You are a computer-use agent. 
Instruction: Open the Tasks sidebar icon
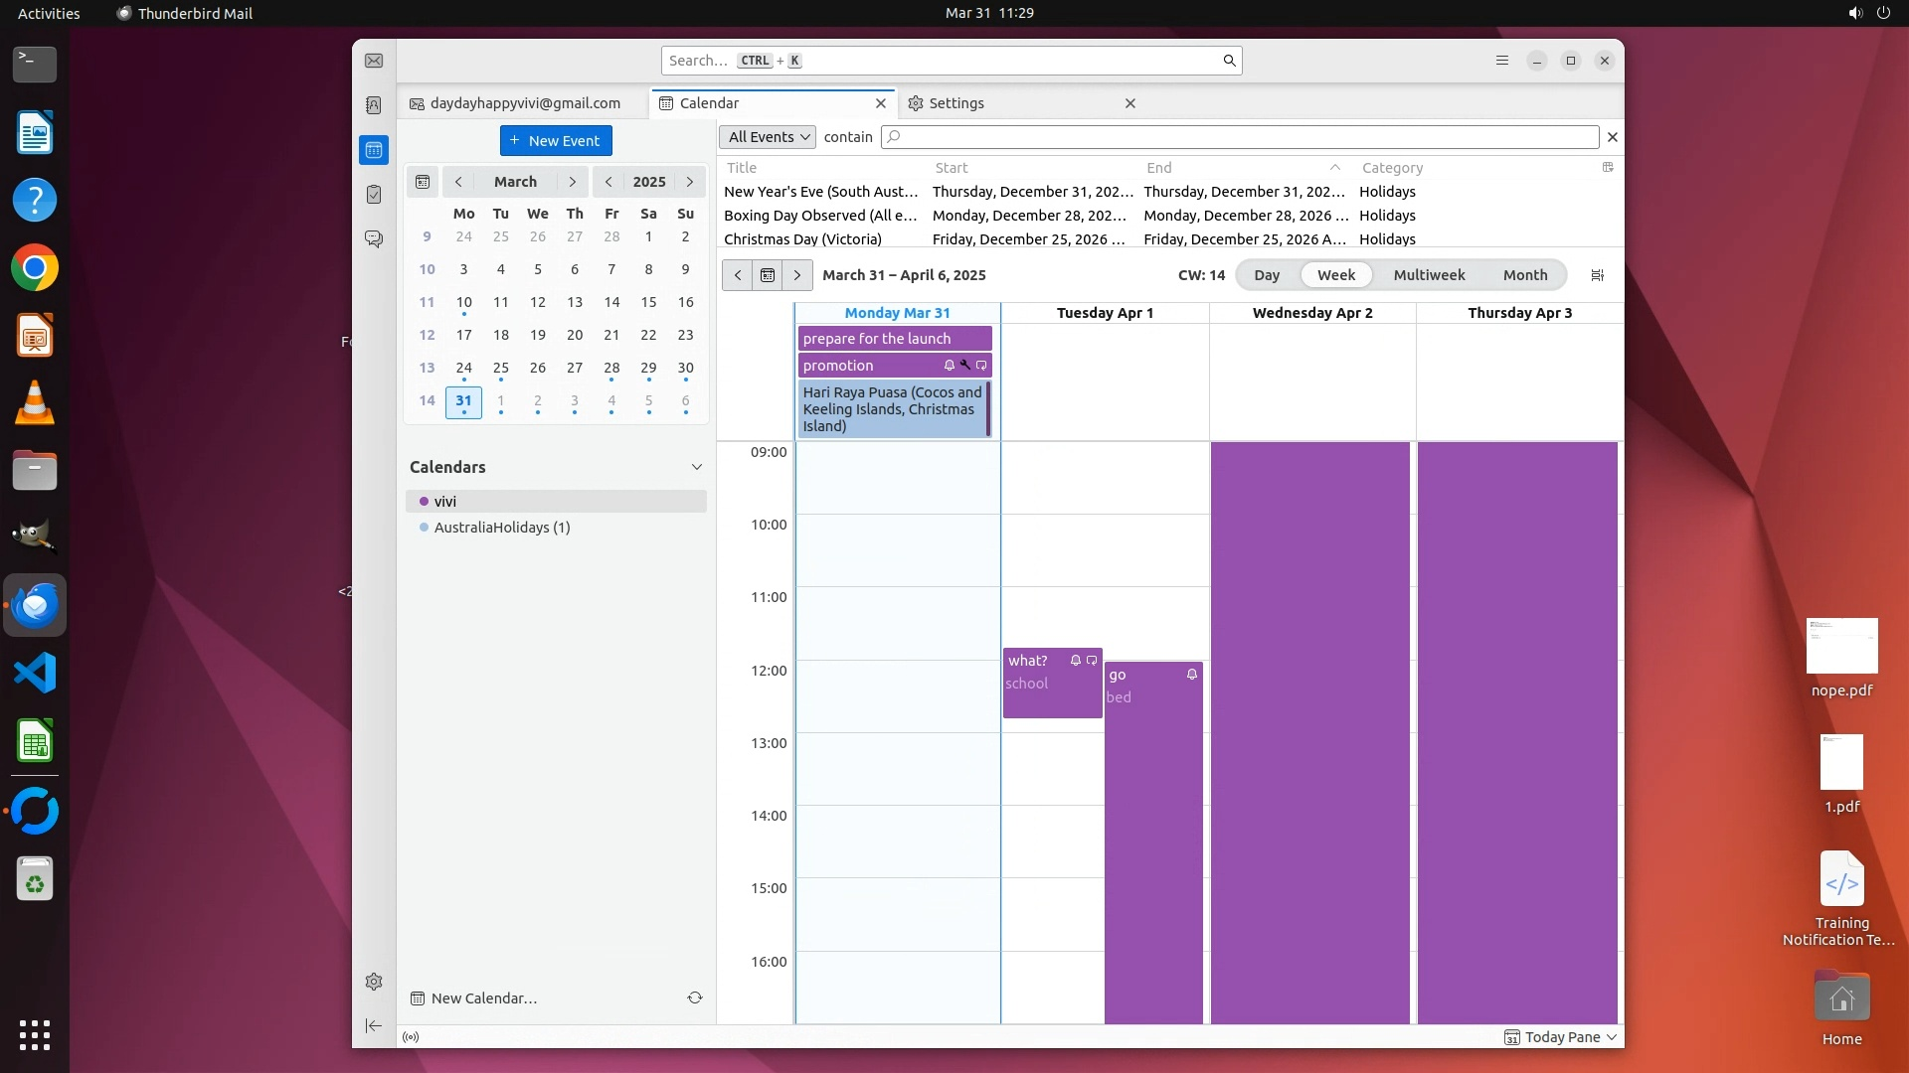click(374, 195)
